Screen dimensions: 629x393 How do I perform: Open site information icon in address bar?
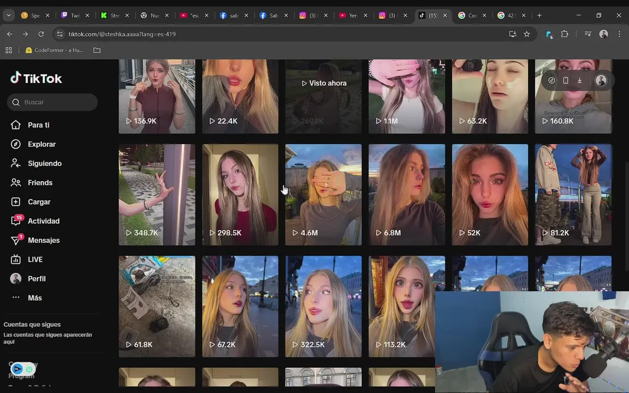pos(60,34)
